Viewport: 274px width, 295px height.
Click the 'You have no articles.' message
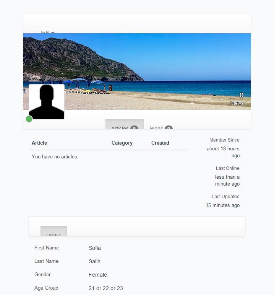(55, 157)
